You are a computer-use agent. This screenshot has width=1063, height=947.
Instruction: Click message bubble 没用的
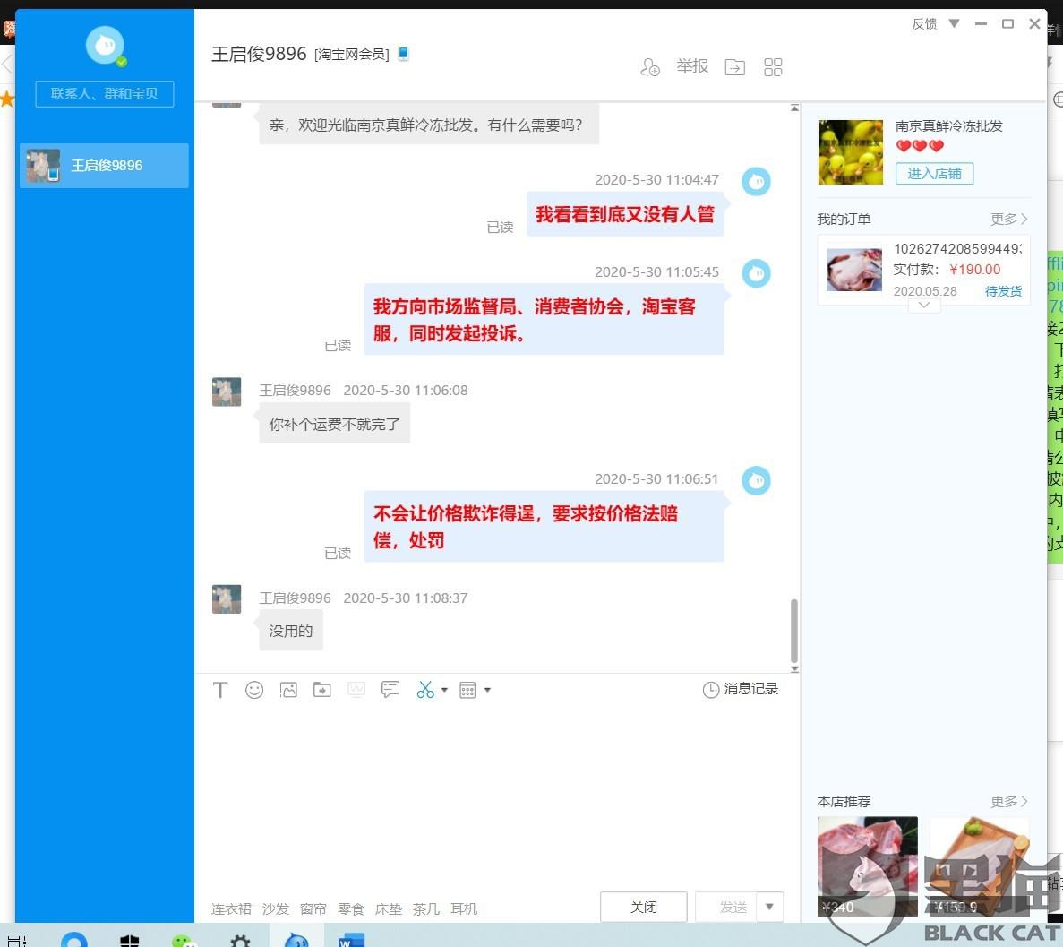point(291,631)
